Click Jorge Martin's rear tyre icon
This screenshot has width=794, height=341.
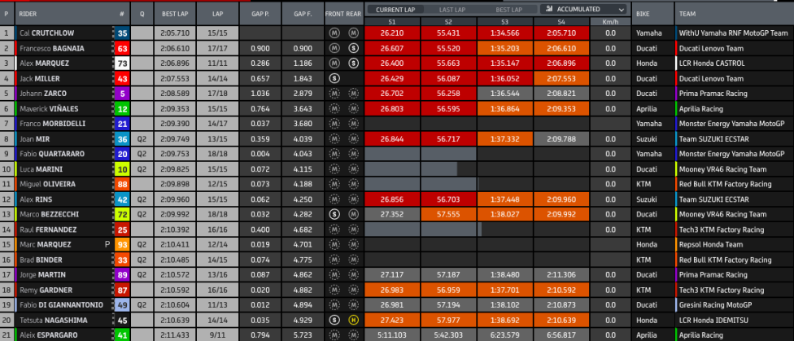[x=353, y=274]
